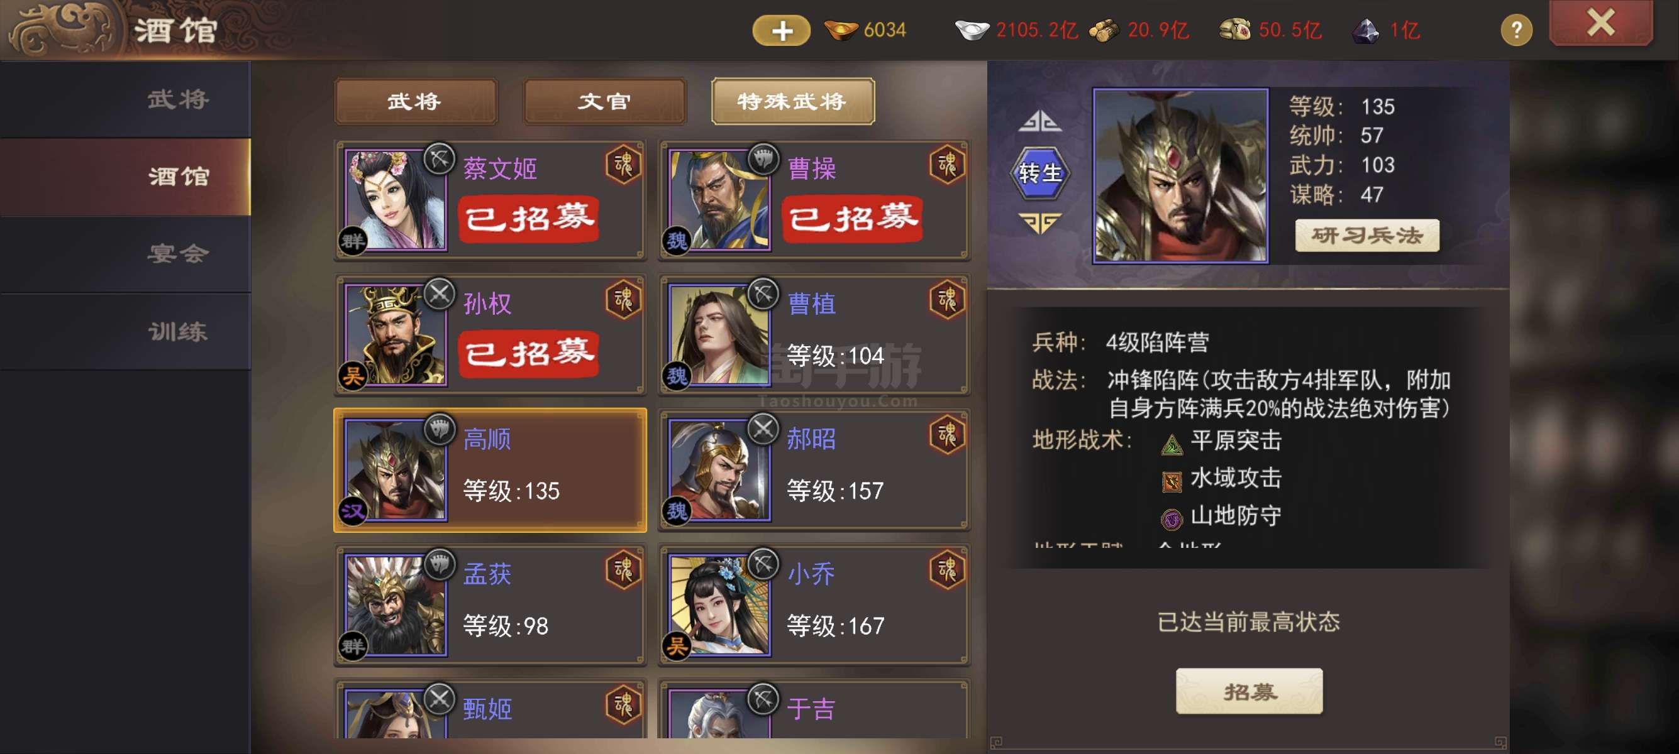Click the silver ingot currency icon
Viewport: 1679px width, 754px height.
[972, 31]
